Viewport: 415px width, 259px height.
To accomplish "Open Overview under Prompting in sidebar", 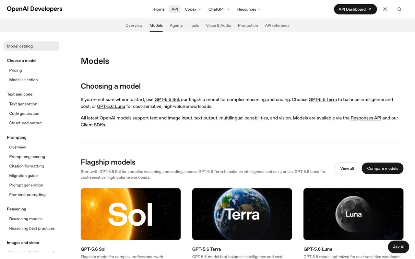I will pyautogui.click(x=18, y=147).
